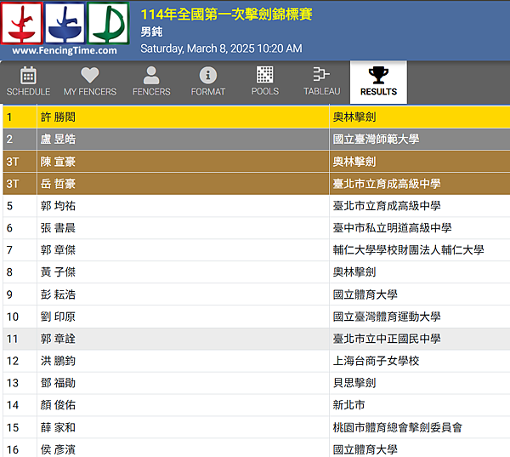The height and width of the screenshot is (457, 510).
Task: Click the event name 男鈍
Action: [151, 32]
